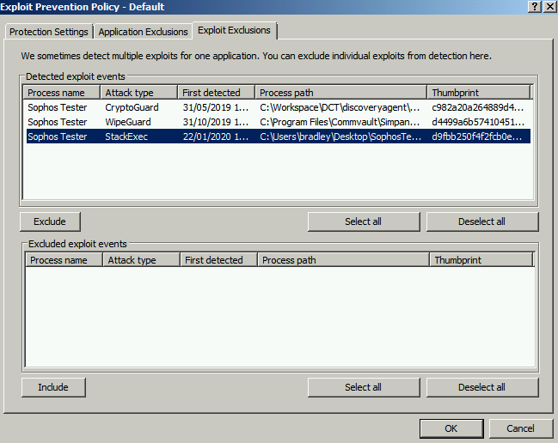
Task: Close the Exploit Prevention Policy dialog
Action: [x=549, y=6]
